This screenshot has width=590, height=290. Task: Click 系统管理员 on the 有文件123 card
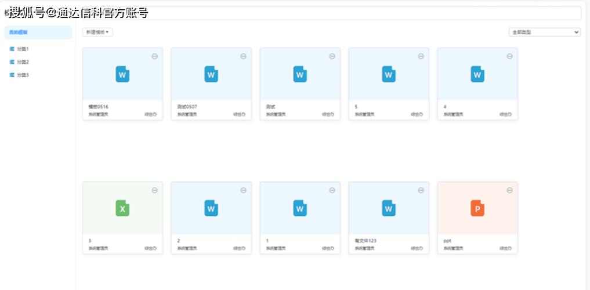point(364,248)
